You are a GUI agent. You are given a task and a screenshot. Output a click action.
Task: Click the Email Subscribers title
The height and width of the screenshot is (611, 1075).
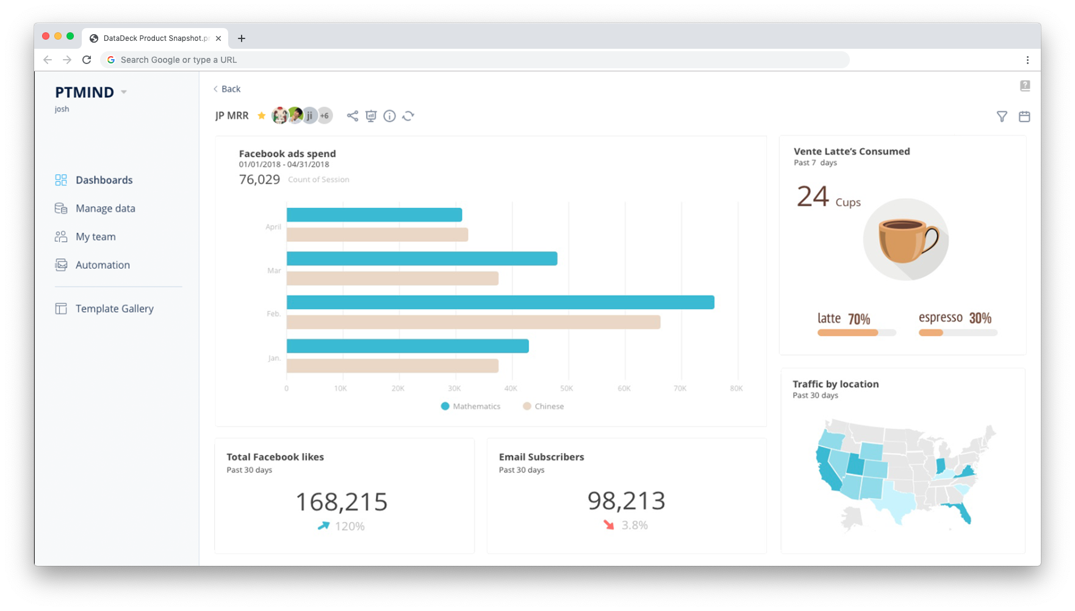541,457
